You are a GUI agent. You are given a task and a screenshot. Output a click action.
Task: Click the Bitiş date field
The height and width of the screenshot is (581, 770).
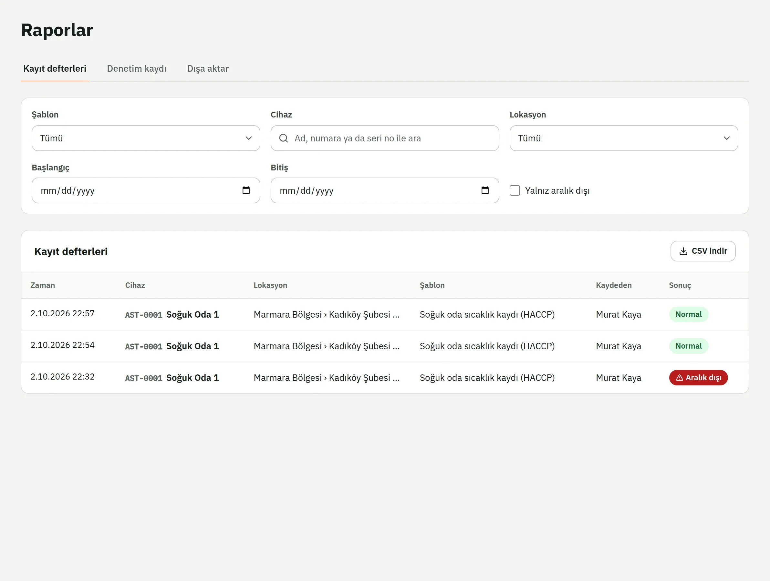(x=385, y=190)
